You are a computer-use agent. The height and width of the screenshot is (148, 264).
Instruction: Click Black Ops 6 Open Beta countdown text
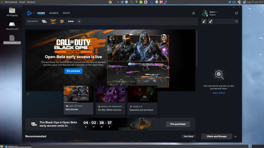(58, 124)
